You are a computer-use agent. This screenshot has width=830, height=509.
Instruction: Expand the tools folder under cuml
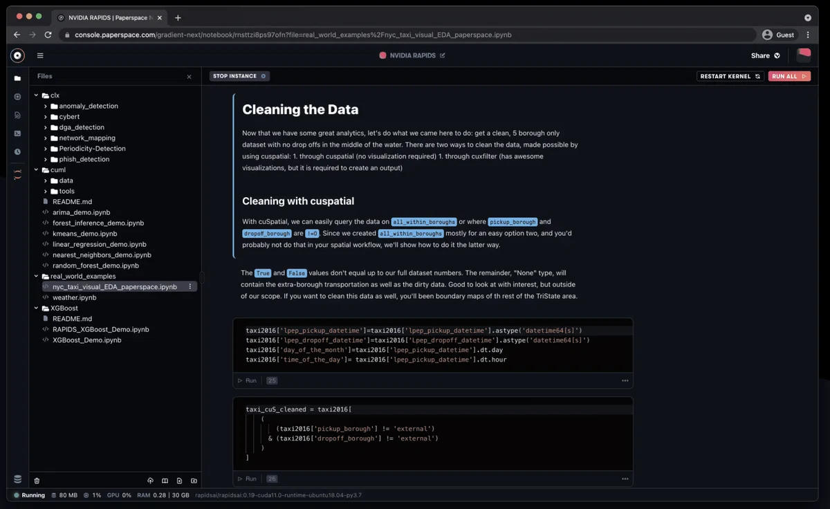[45, 191]
